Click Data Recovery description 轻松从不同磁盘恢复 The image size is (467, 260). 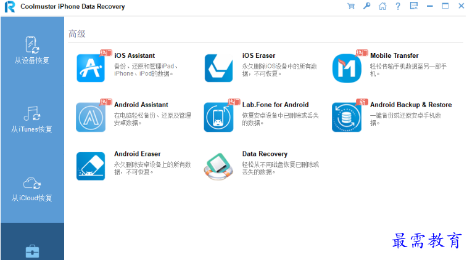pos(280,168)
